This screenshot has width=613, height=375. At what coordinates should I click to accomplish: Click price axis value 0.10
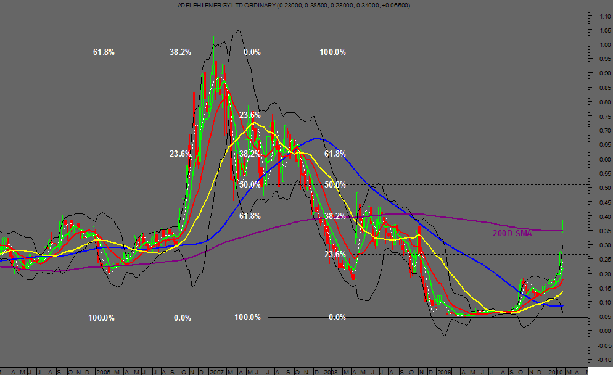click(605, 303)
